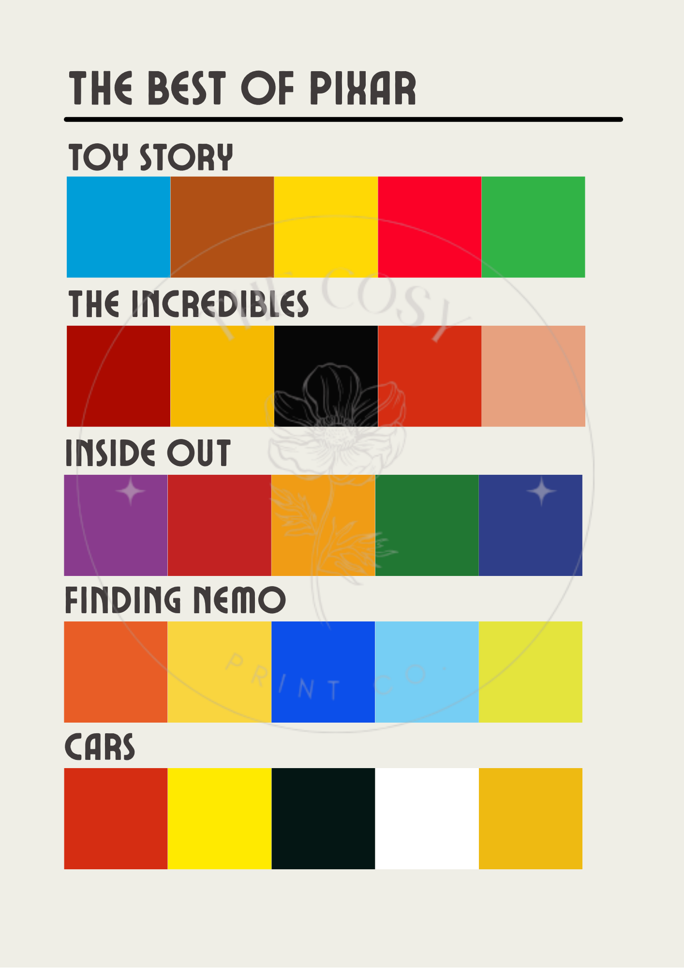The width and height of the screenshot is (684, 968).
Task: Click the 'Cars' heading text
Action: (100, 747)
